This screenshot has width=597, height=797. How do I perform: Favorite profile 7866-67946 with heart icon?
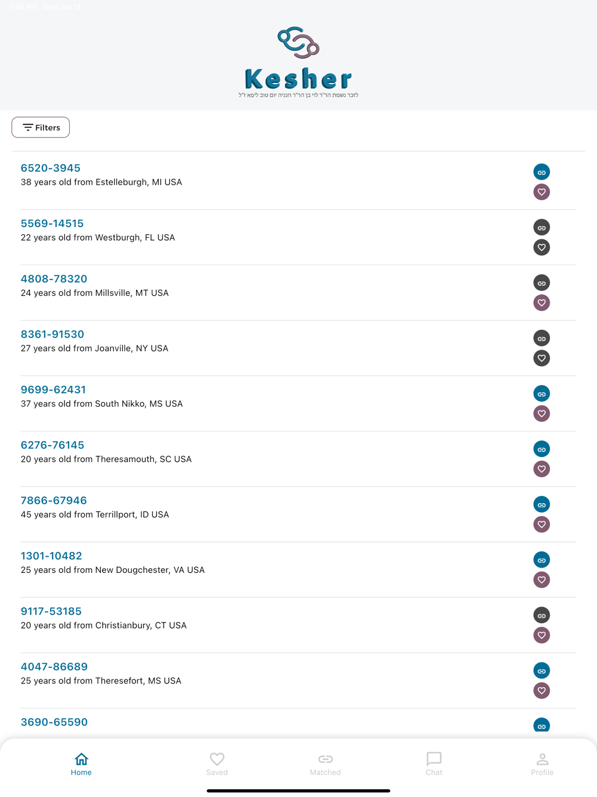(x=541, y=524)
